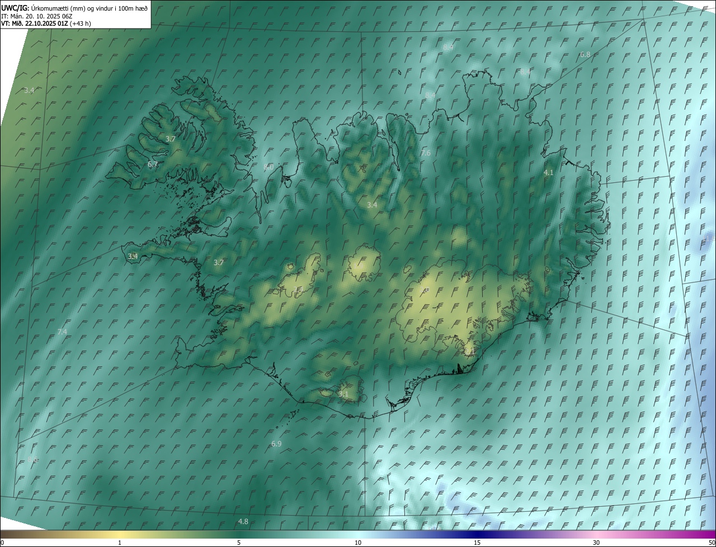
Task: Click the 8.0 value on the map
Action: [268, 167]
